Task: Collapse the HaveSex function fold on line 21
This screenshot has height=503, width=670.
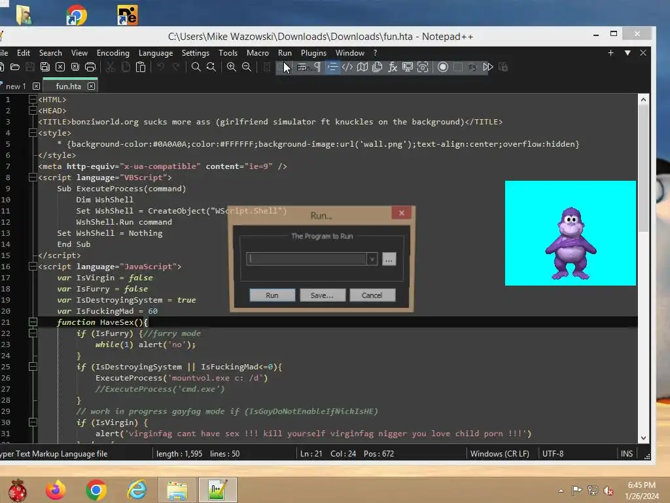Action: point(33,322)
